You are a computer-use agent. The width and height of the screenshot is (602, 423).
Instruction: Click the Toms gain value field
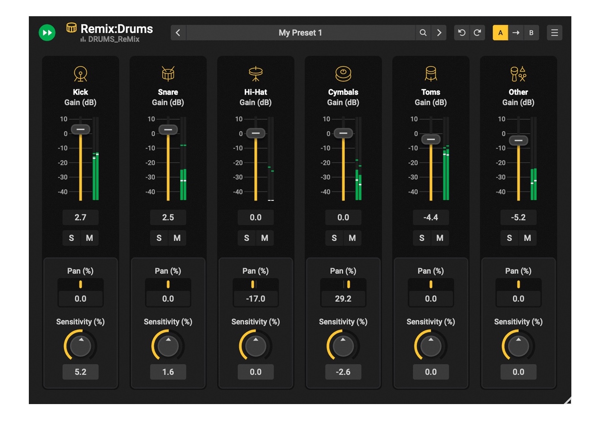click(x=431, y=217)
